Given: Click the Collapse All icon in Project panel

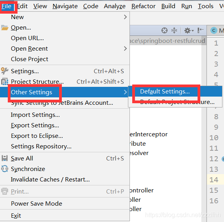Looking at the screenshot, I should point(174,30).
